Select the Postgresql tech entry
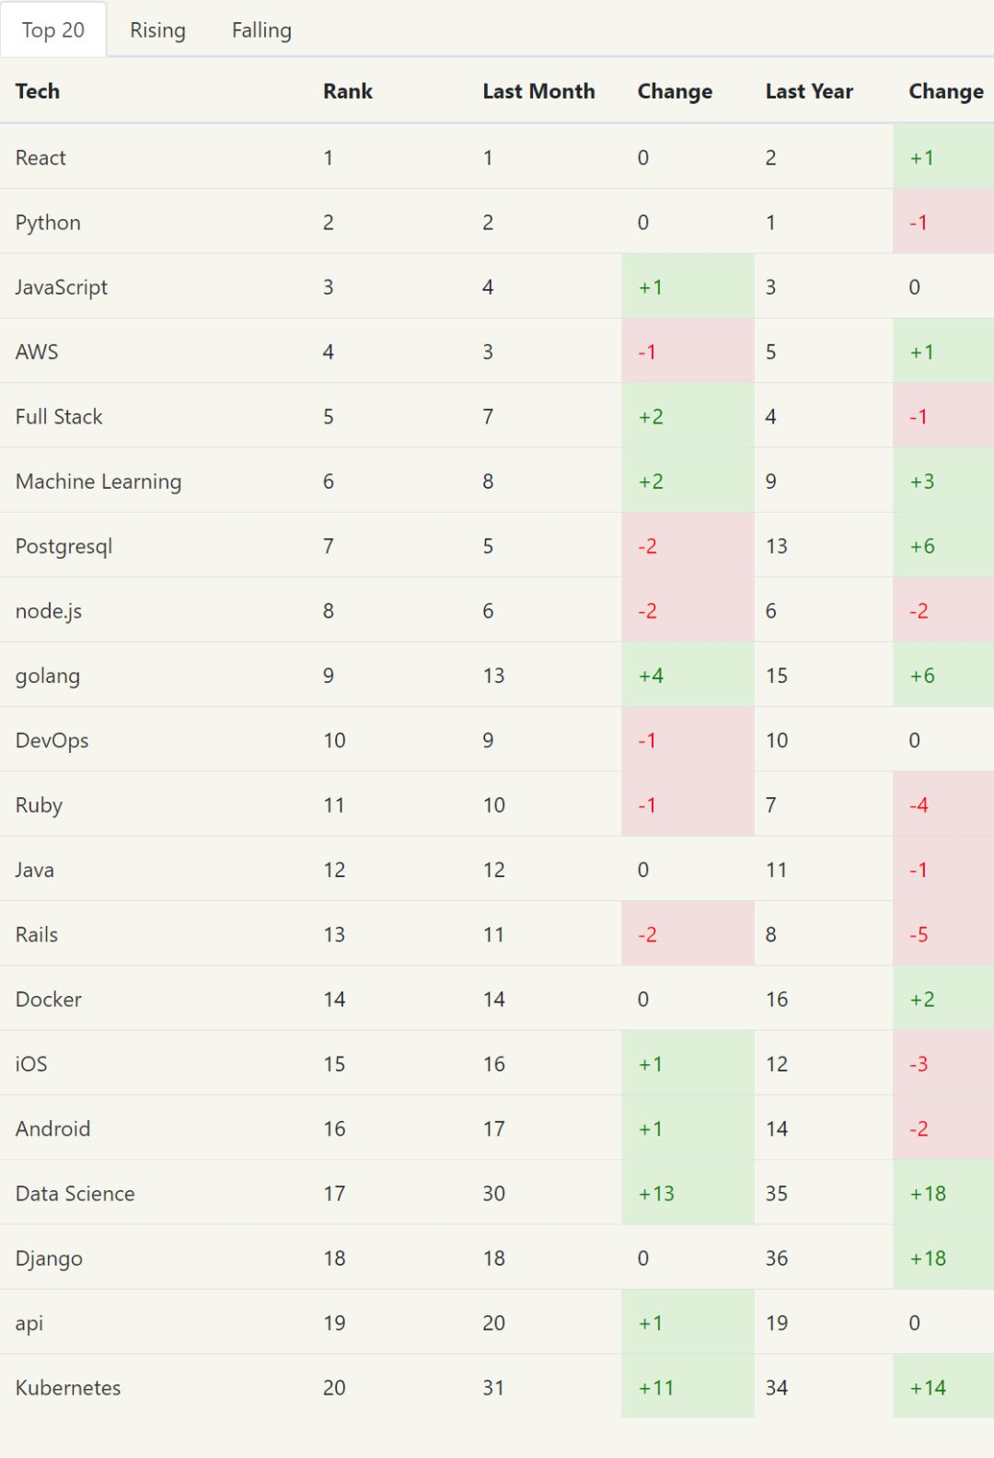This screenshot has height=1458, width=994. [x=64, y=546]
